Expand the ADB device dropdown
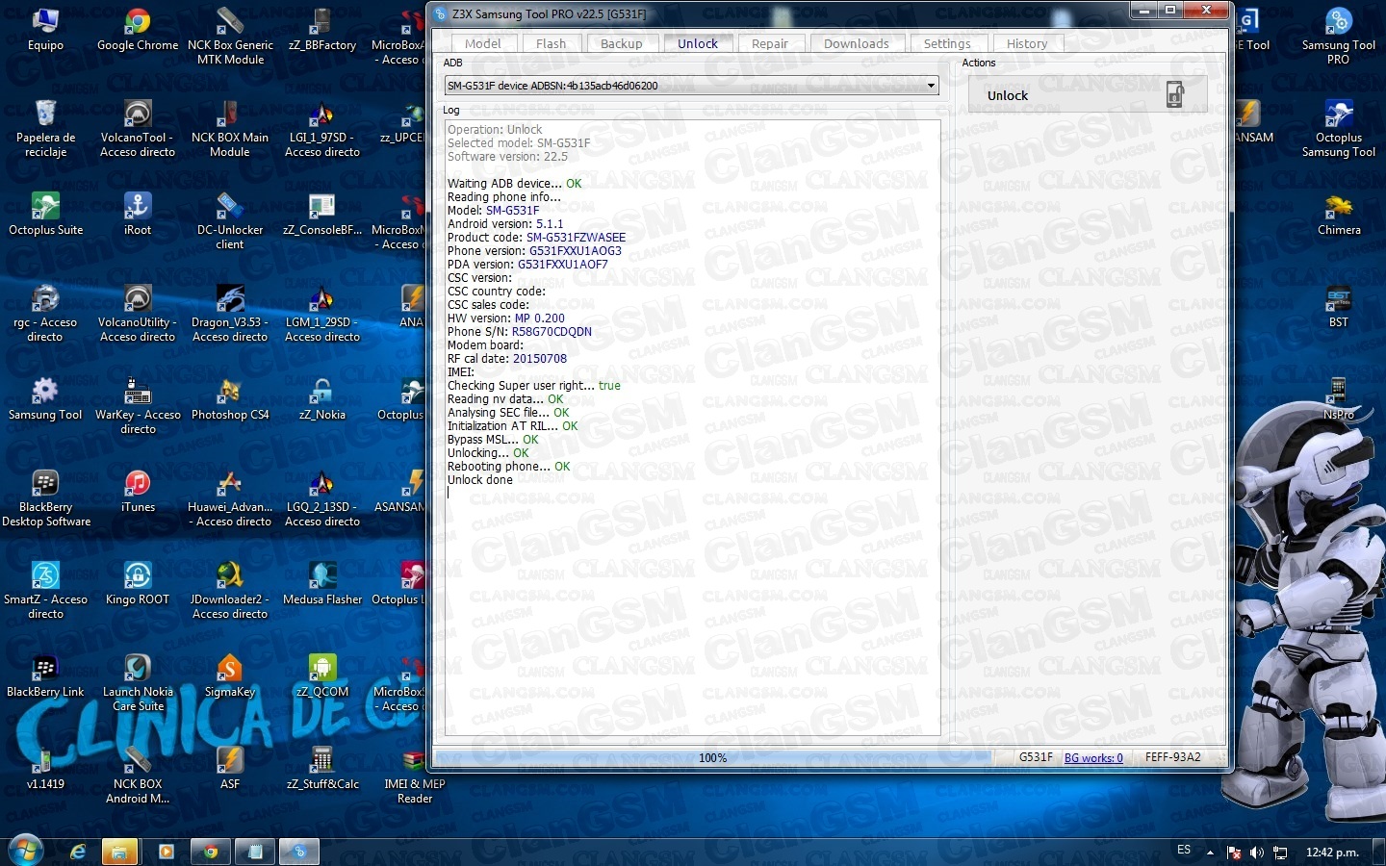This screenshot has width=1386, height=866. coord(931,86)
